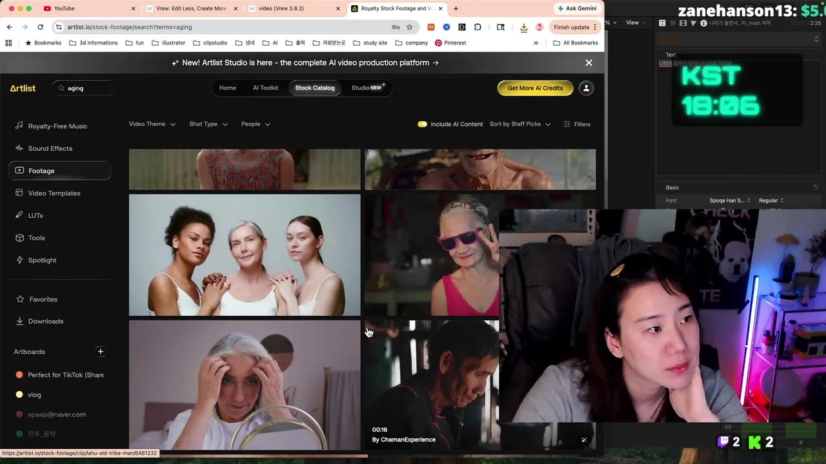Bookmark this page with star icon
This screenshot has width=826, height=464.
click(409, 27)
